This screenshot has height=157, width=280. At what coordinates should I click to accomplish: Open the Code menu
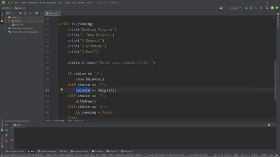(x=42, y=3)
